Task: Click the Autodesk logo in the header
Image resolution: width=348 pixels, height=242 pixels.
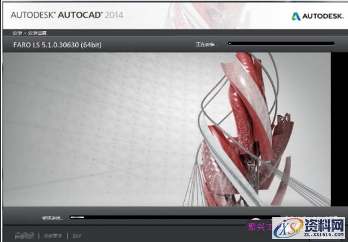Action: tap(317, 16)
